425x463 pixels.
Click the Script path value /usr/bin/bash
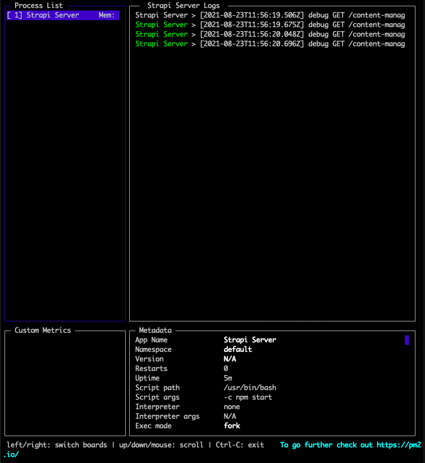point(250,388)
